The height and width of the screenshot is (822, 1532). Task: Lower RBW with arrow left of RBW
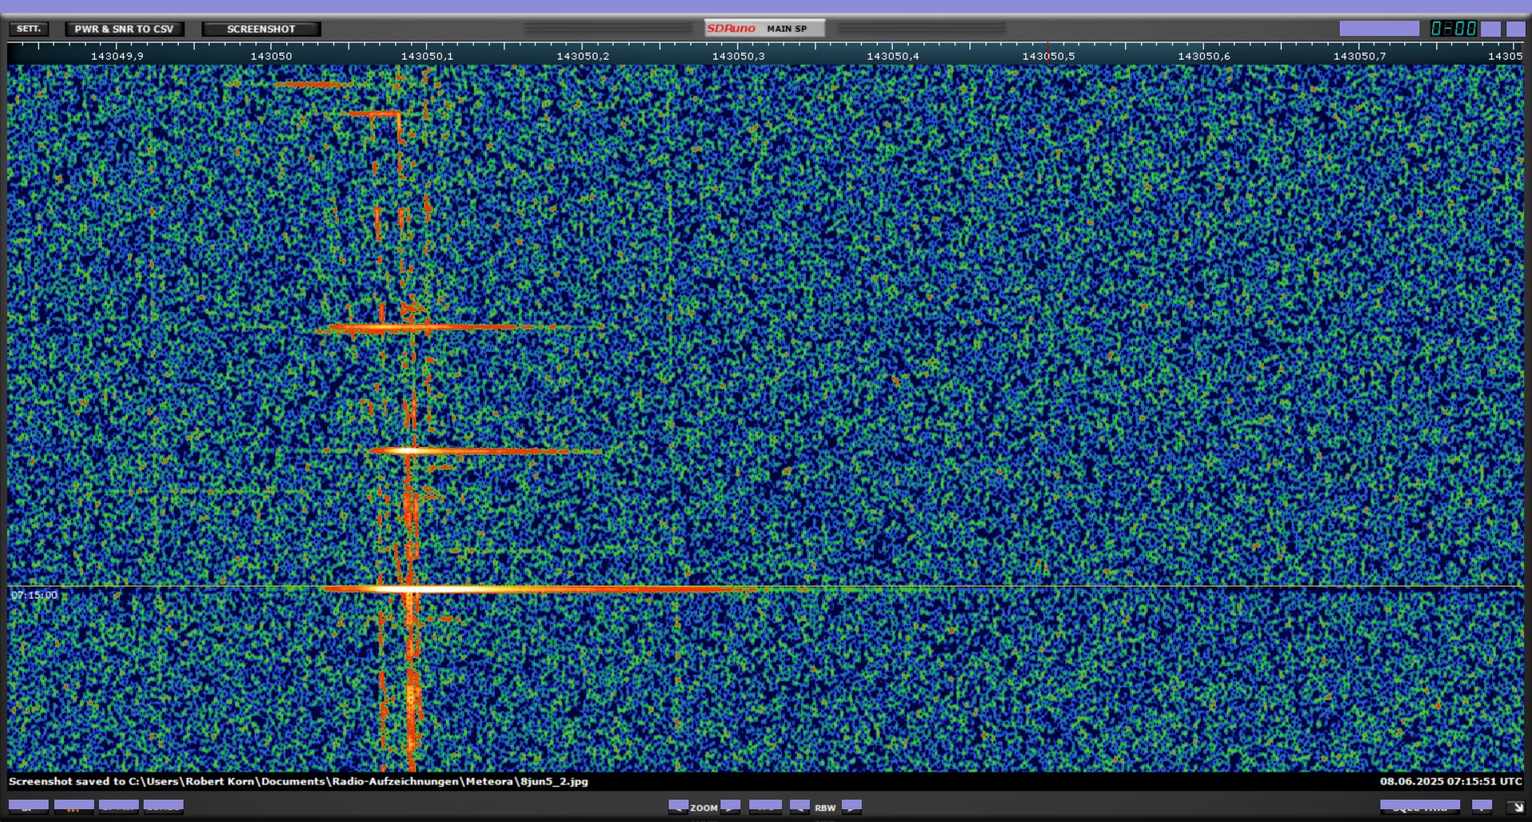point(800,806)
